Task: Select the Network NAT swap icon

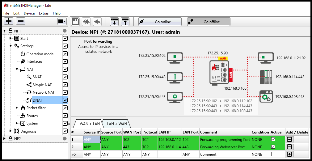Action: click(x=29, y=92)
